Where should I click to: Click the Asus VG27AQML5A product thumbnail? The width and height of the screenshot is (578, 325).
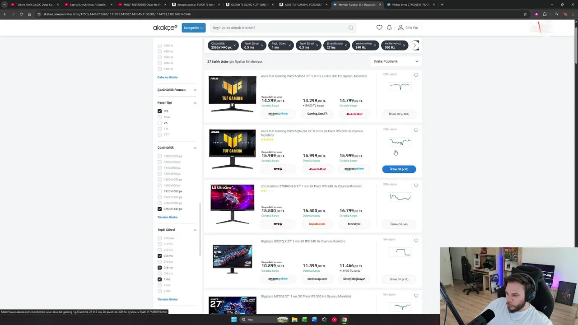232,149
